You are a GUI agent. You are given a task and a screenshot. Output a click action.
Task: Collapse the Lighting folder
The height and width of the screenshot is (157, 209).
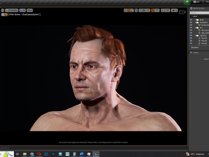click(196, 35)
